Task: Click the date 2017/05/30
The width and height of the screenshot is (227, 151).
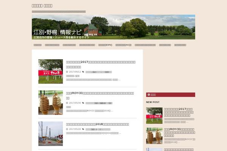Action: (x=75, y=103)
